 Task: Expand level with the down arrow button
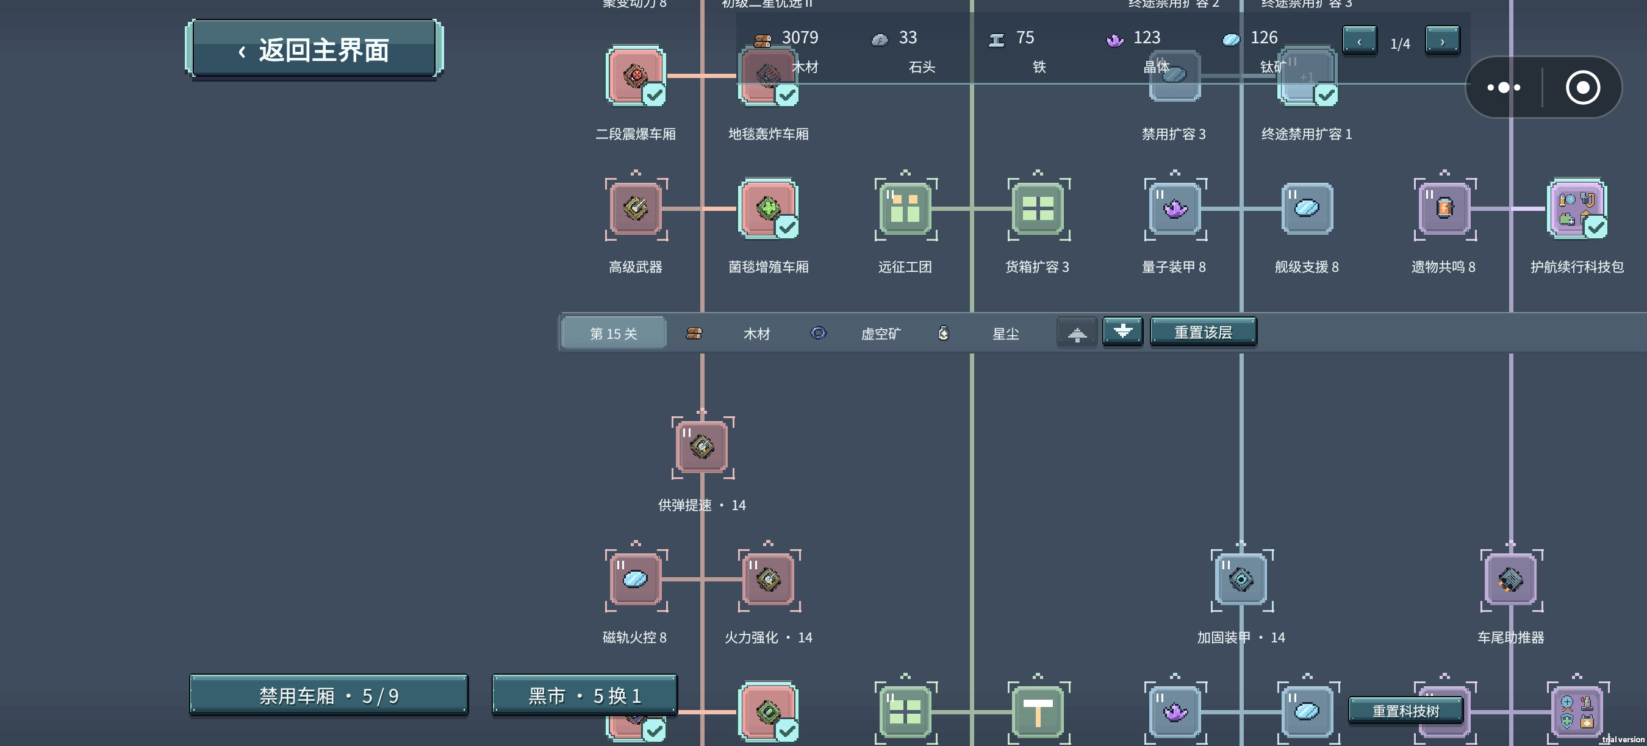[1123, 332]
